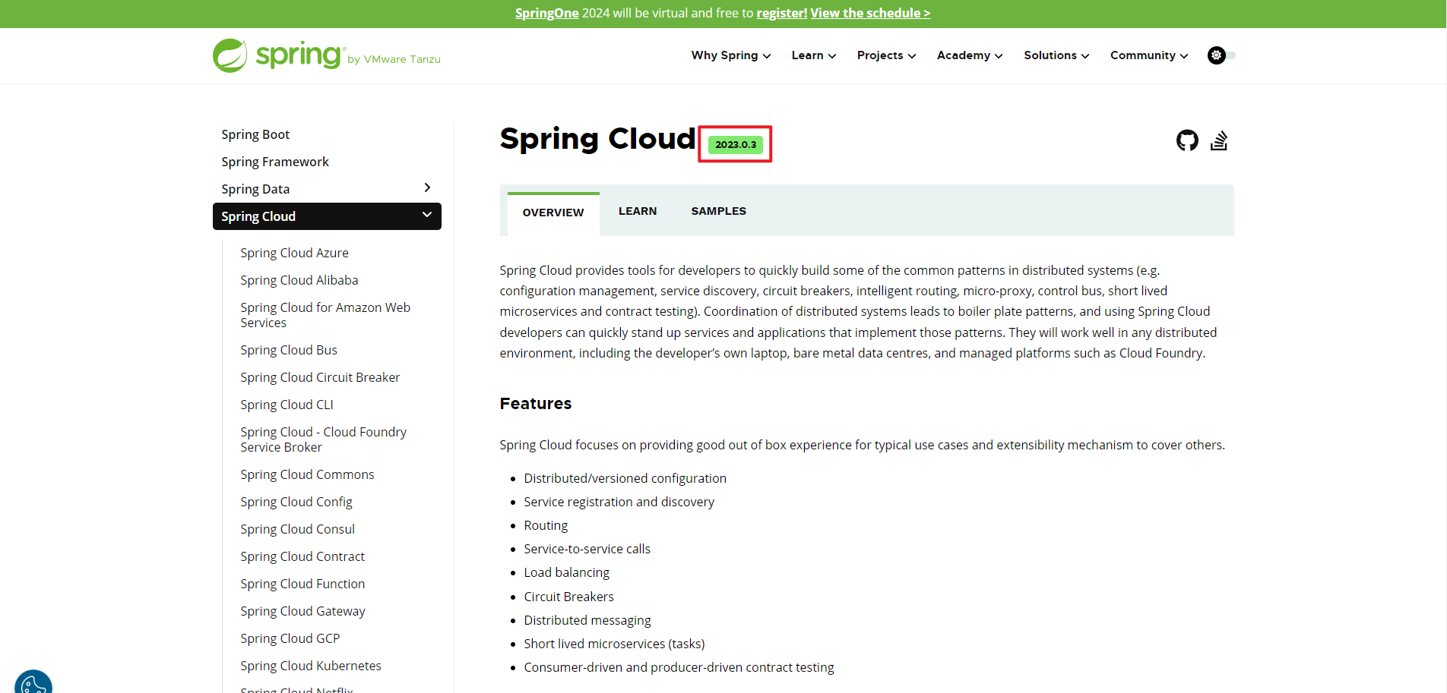Click 'Service-to-service calls' bullet text
The image size is (1447, 693).
(x=587, y=549)
